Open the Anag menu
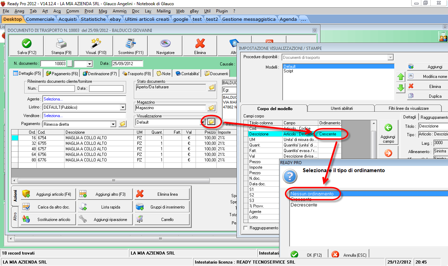Viewport: 448px width, 266px height. 19,11
